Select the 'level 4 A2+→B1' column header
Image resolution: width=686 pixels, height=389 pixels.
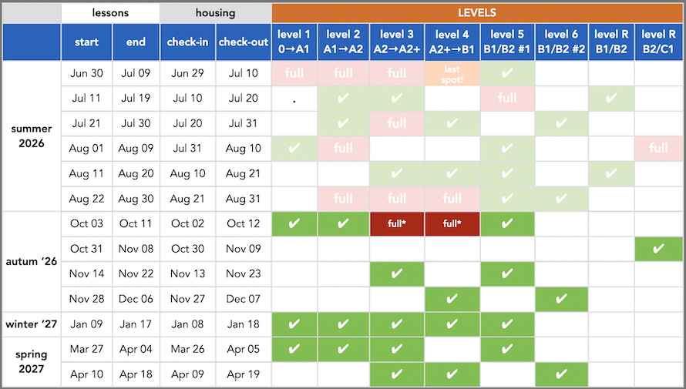click(x=452, y=42)
